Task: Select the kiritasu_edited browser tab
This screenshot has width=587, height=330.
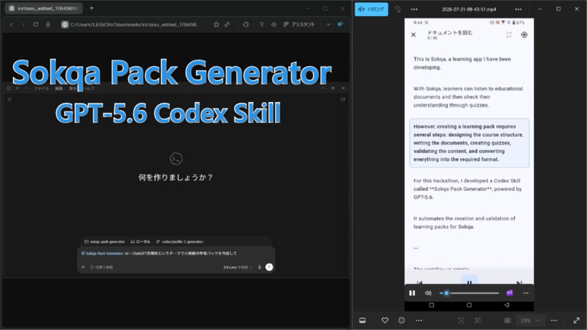Action: coord(44,8)
